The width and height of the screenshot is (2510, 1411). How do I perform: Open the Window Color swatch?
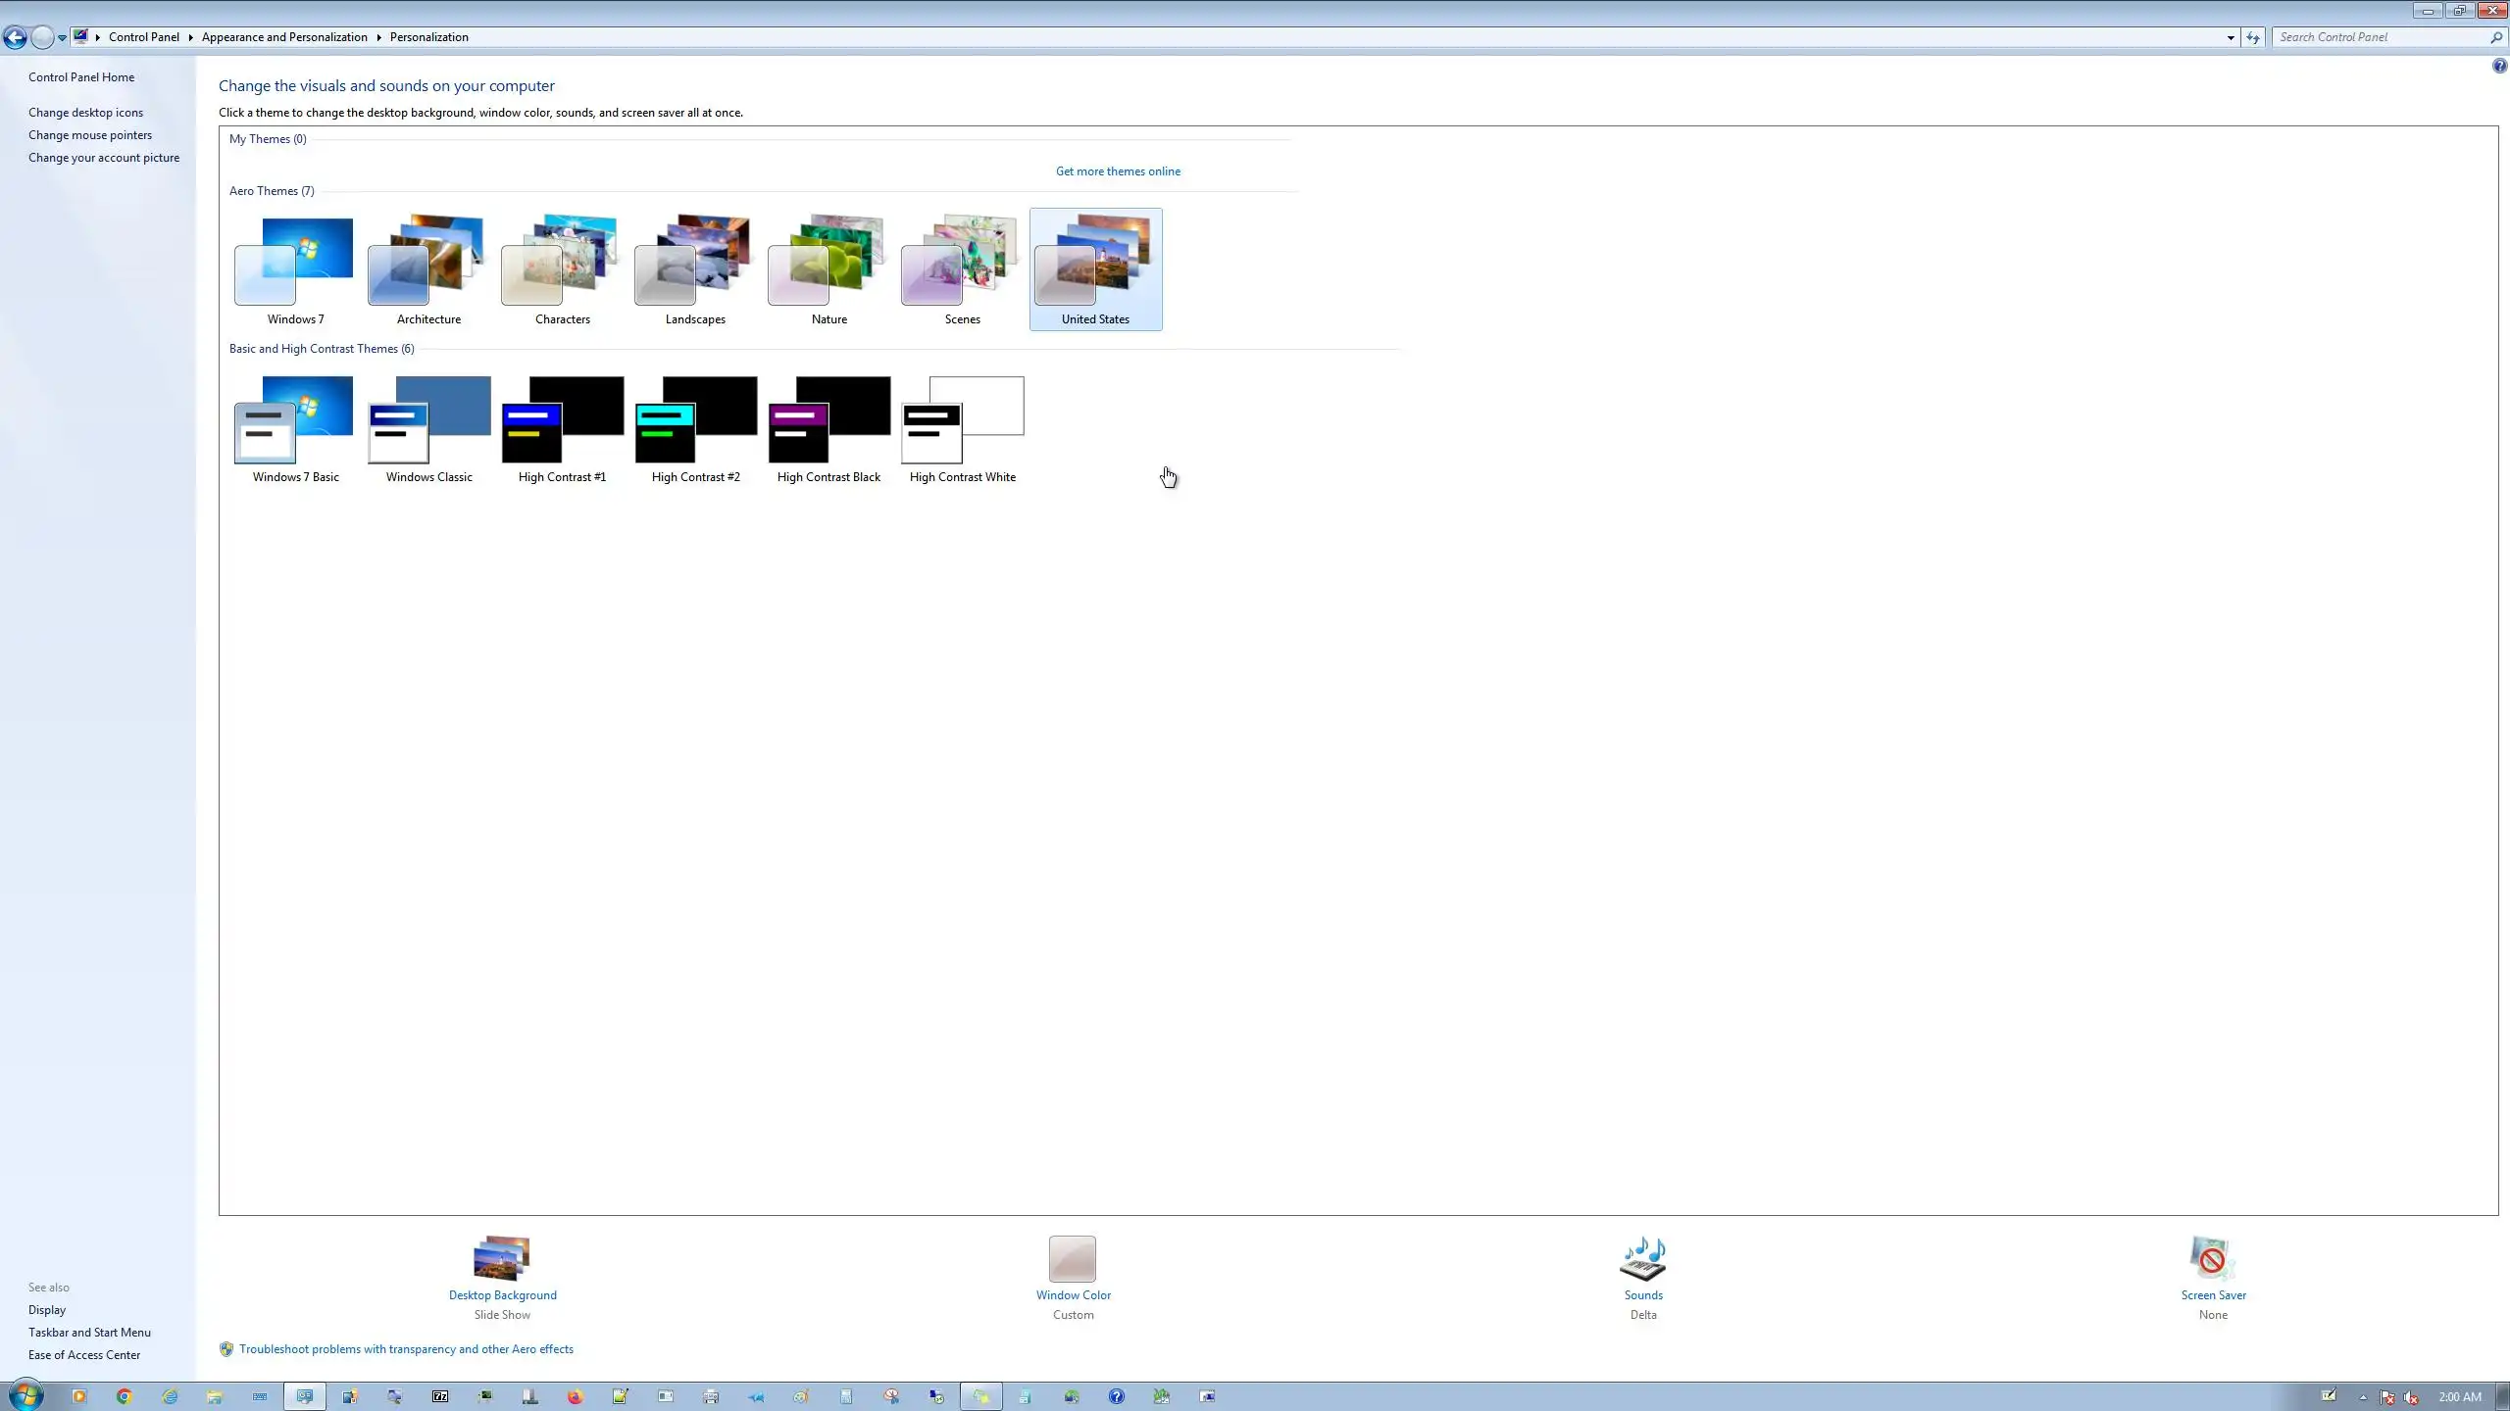[x=1073, y=1259]
